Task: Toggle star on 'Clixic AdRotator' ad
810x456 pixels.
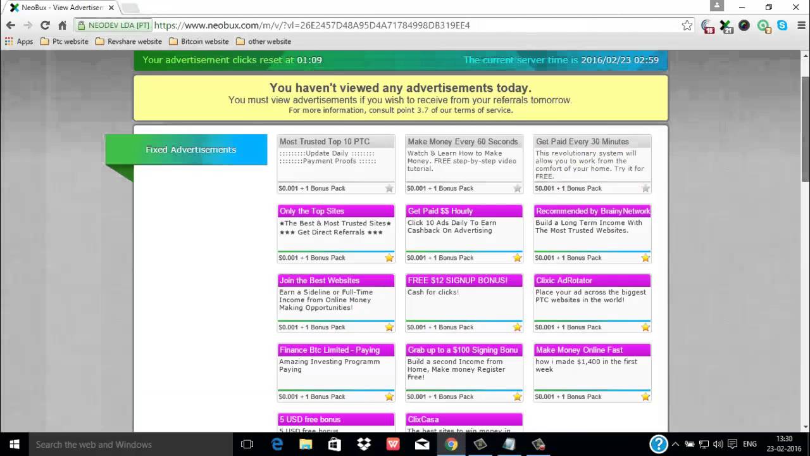Action: pos(645,327)
